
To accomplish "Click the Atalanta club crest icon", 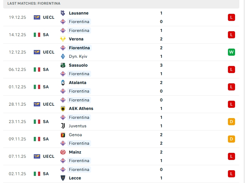I will (x=63, y=83).
